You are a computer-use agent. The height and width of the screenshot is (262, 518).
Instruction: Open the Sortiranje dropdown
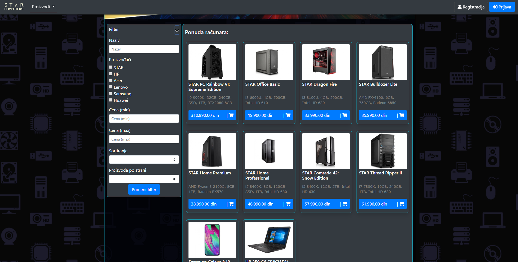click(144, 160)
